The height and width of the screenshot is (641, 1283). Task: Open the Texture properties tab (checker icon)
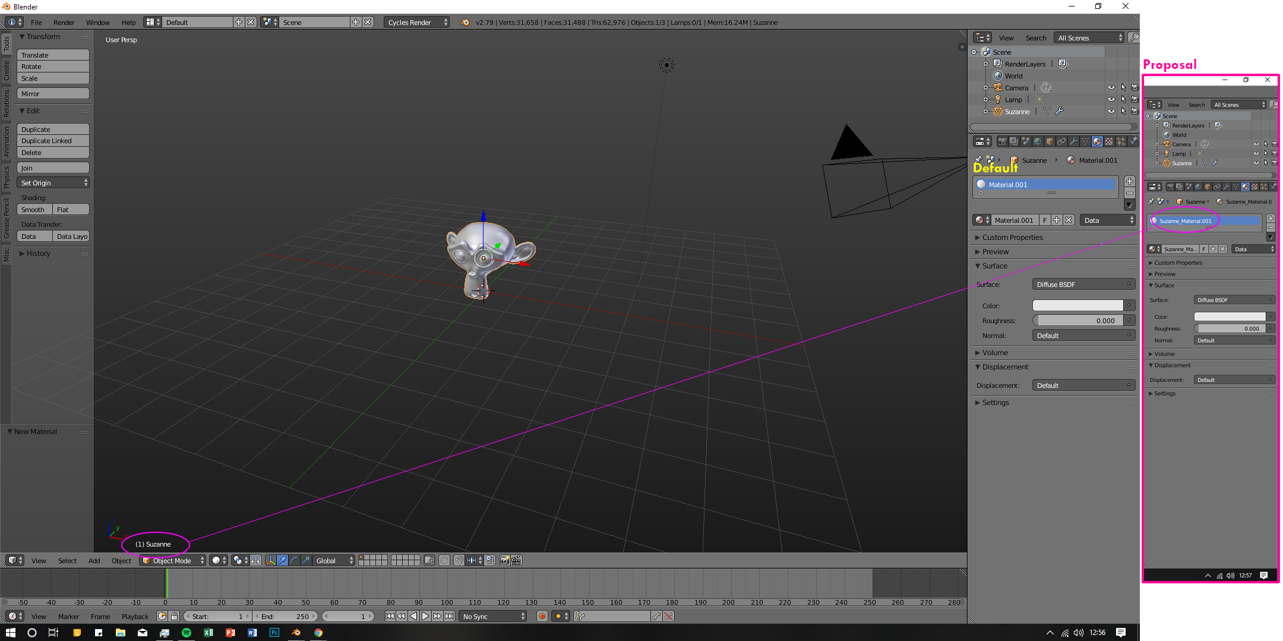click(1109, 141)
